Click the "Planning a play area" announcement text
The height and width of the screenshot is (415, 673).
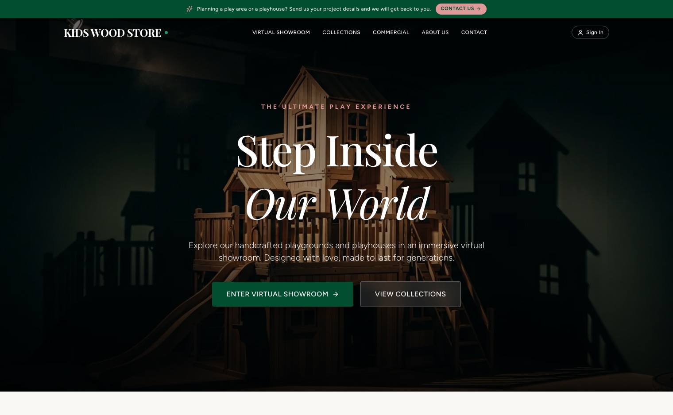click(314, 9)
